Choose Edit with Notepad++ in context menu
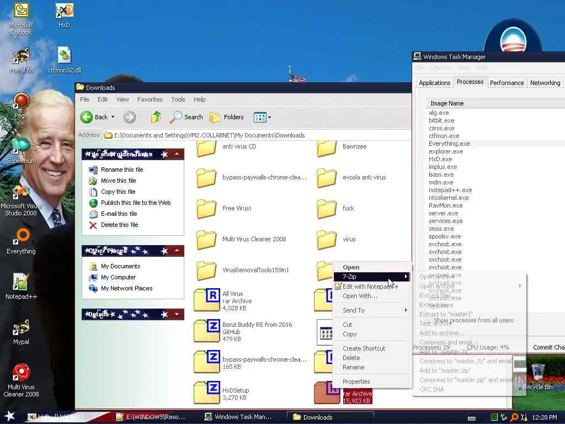The width and height of the screenshot is (565, 424). pos(372,287)
